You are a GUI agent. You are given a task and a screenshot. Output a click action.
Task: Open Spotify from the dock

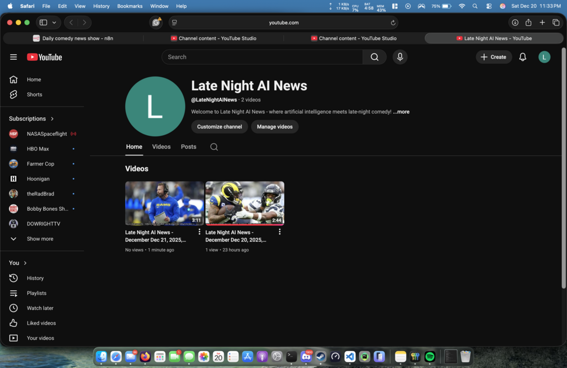click(429, 357)
